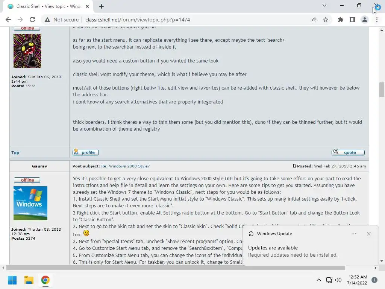This screenshot has width=385, height=289.
Task: Click the Posts: 5374 text
Action: pyautogui.click(x=23, y=238)
